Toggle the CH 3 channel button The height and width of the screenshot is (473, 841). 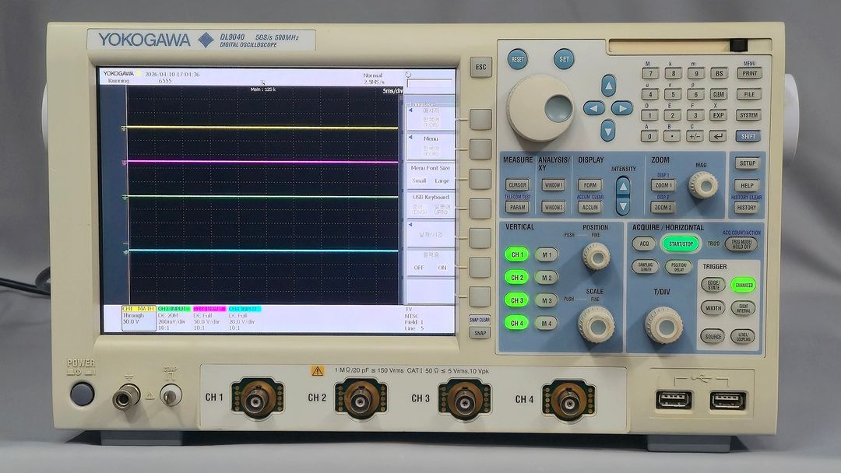516,300
